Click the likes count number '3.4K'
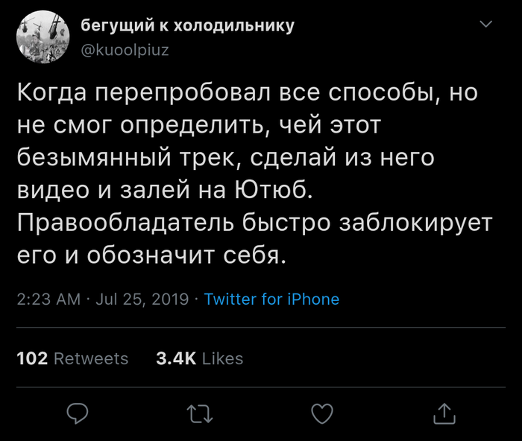522x441 pixels. click(x=176, y=359)
